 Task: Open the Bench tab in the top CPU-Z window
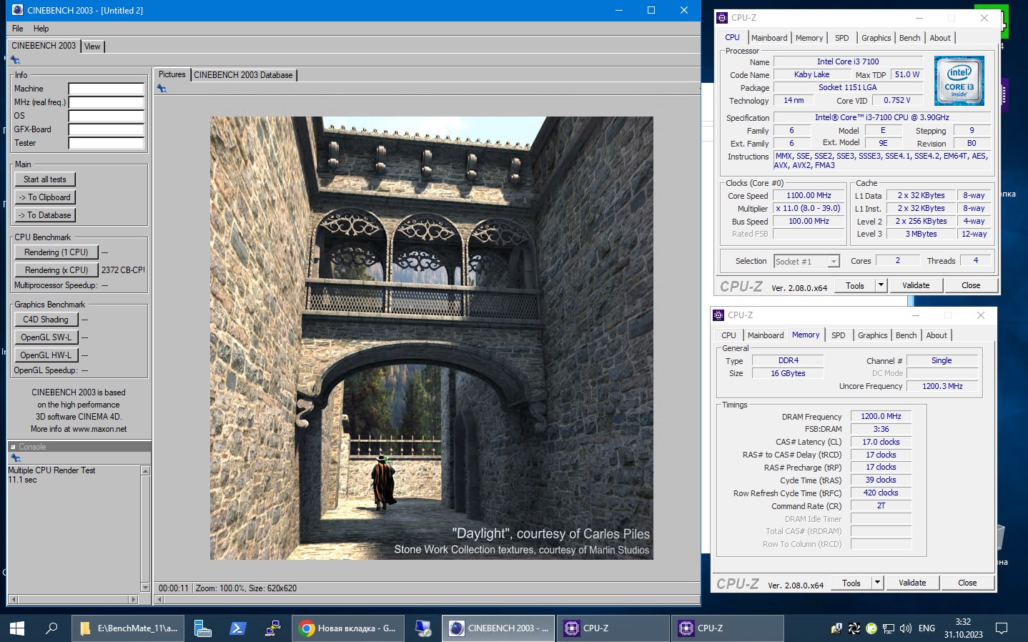[910, 38]
